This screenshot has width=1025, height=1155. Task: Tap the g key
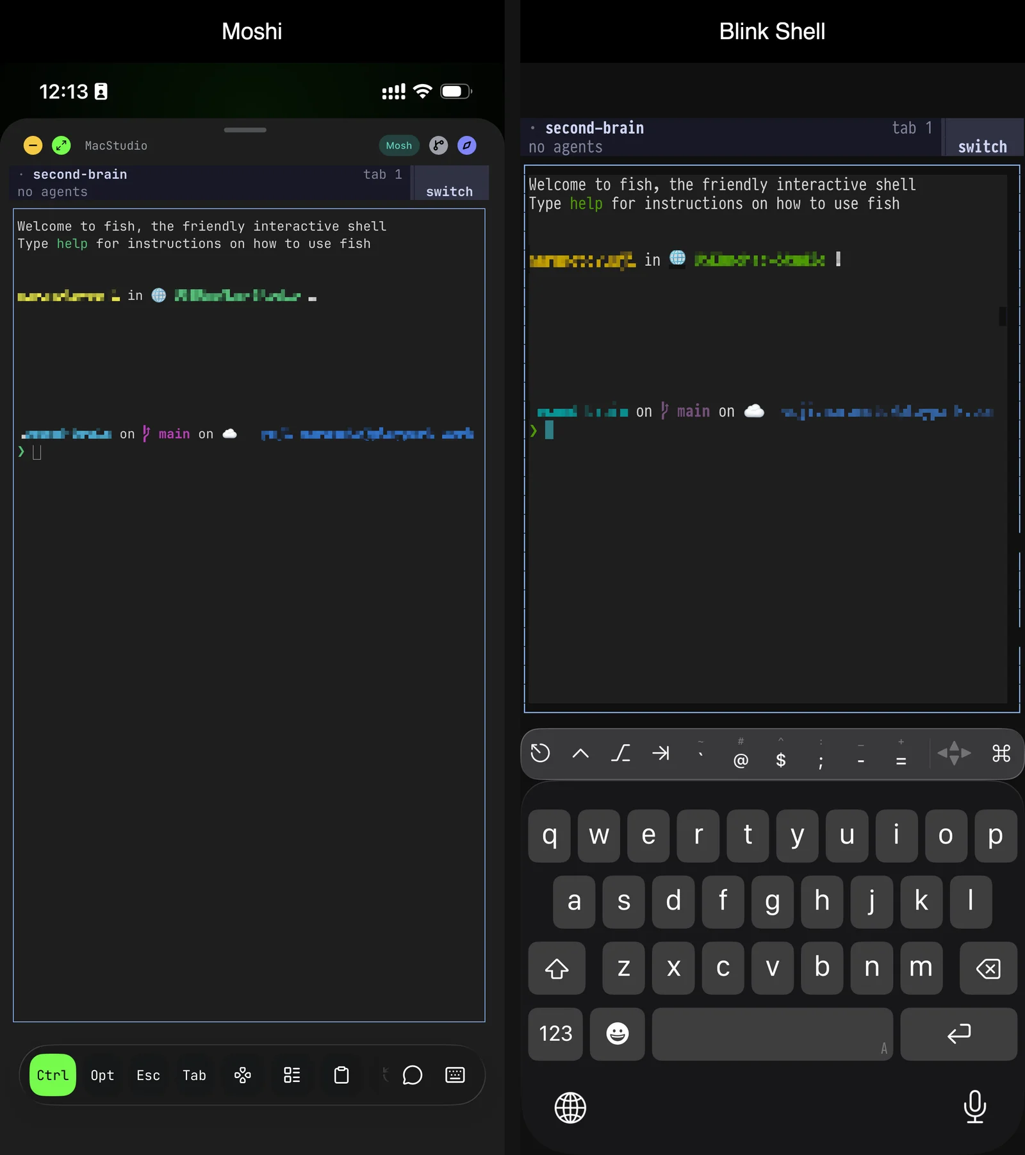point(773,901)
